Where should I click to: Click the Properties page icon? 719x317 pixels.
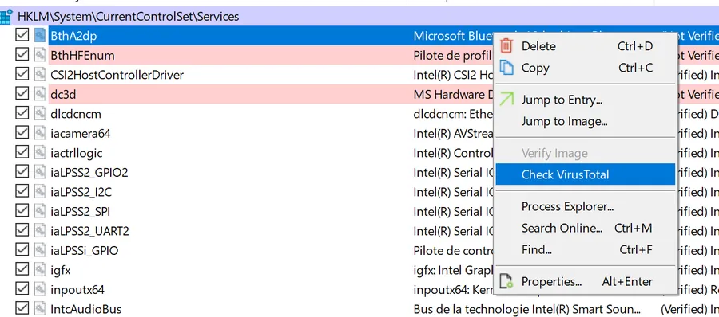click(x=506, y=281)
